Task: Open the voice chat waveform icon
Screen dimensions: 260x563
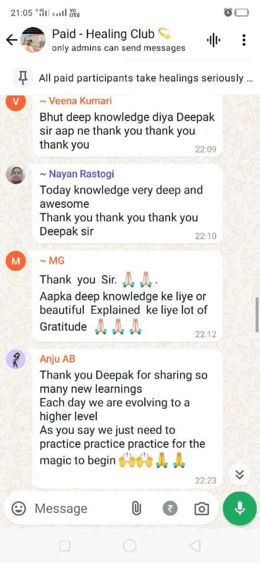Action: [213, 40]
